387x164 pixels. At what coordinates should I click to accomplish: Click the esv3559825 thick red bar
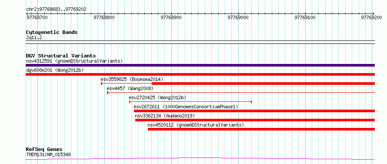(x=264, y=84)
